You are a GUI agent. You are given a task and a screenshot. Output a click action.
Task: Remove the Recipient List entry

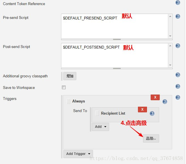tap(142, 110)
